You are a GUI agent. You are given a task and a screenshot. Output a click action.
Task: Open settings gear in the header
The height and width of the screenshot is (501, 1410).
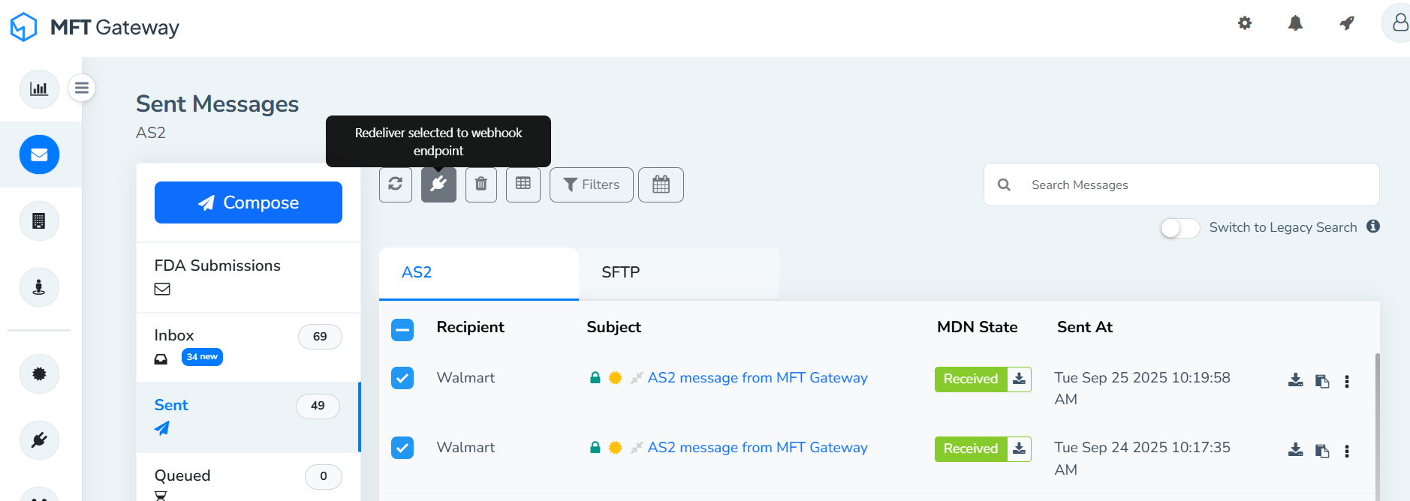[1245, 23]
